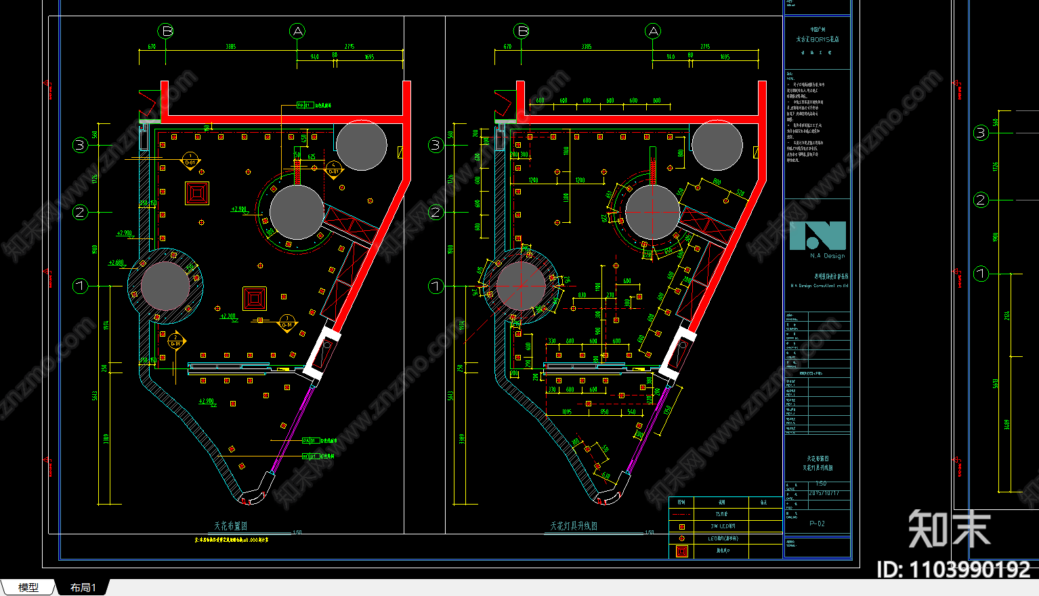Select left crosshair column in 天花灯具开线图 plan

point(521,286)
